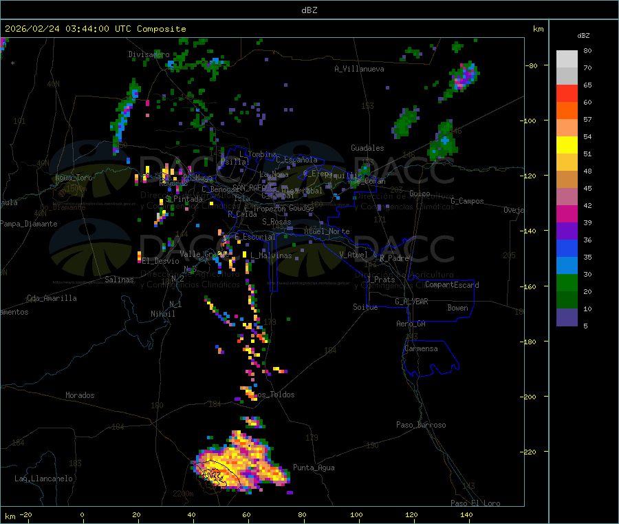Viewport: 619px width, 524px height.
Task: Select the -200 km vertical axis tick
Action: (x=530, y=397)
